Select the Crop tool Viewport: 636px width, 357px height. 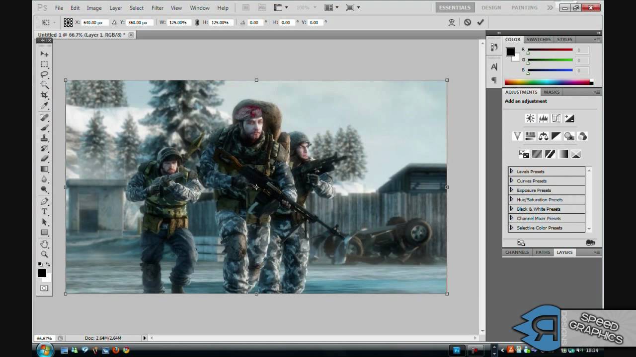coord(44,95)
